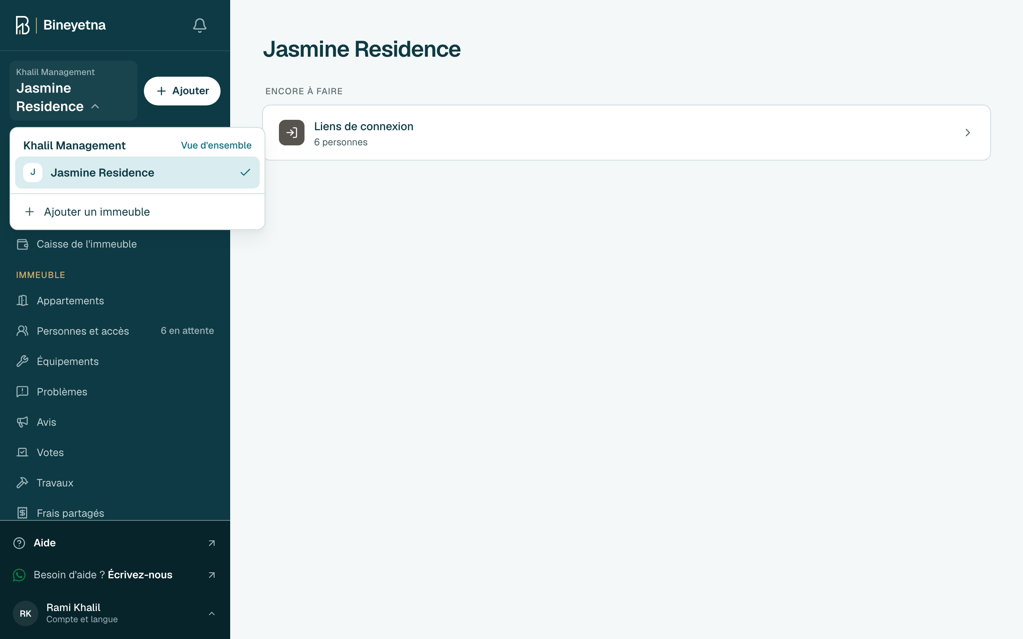Open Vue d'ensemble link

coord(216,145)
